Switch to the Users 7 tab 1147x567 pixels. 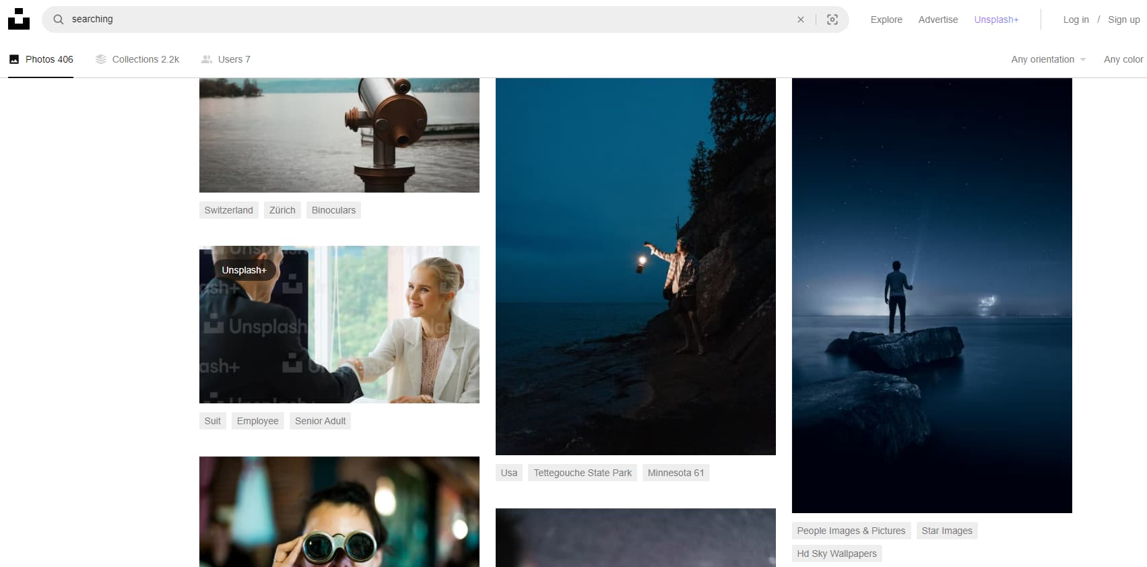tap(226, 59)
